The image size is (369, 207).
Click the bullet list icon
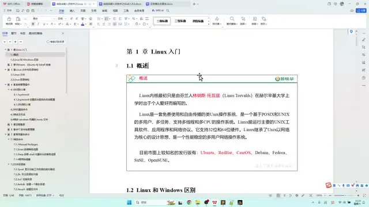(x=99, y=18)
